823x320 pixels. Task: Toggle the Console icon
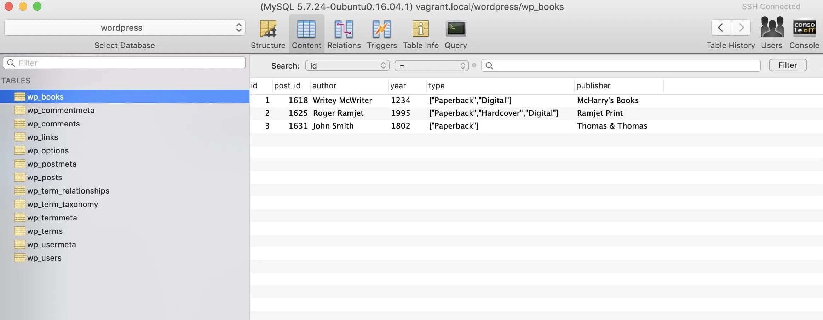pos(804,28)
